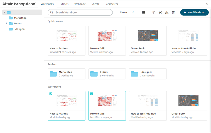The image size is (211, 133).
Task: Open the MarketCap folder card
Action: pos(66,74)
